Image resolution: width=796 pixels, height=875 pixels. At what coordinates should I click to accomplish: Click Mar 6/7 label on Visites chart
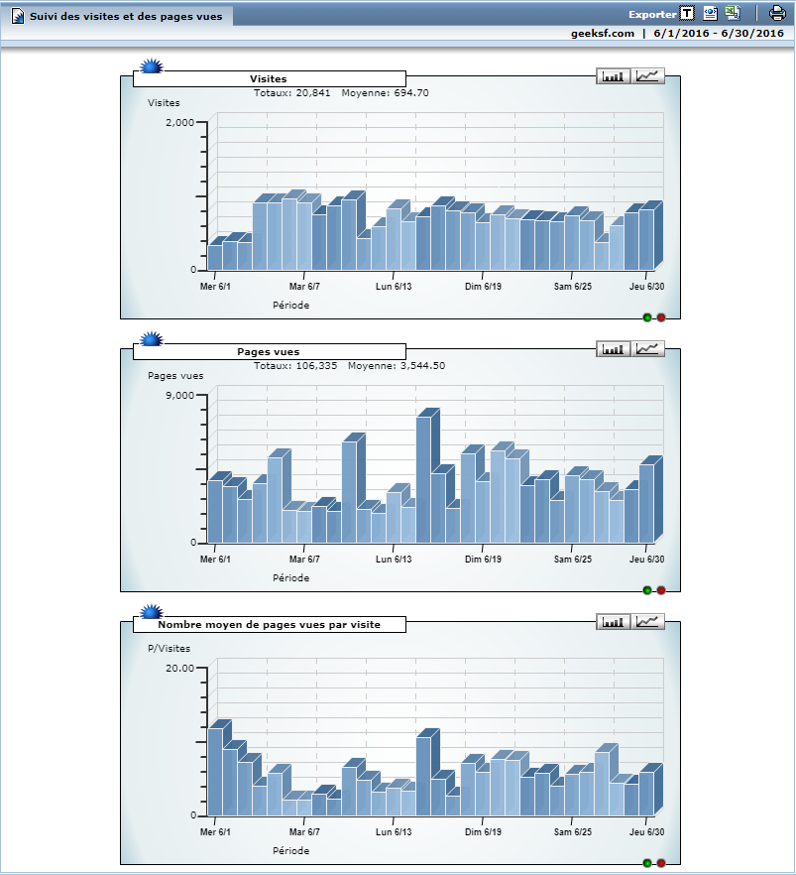304,287
